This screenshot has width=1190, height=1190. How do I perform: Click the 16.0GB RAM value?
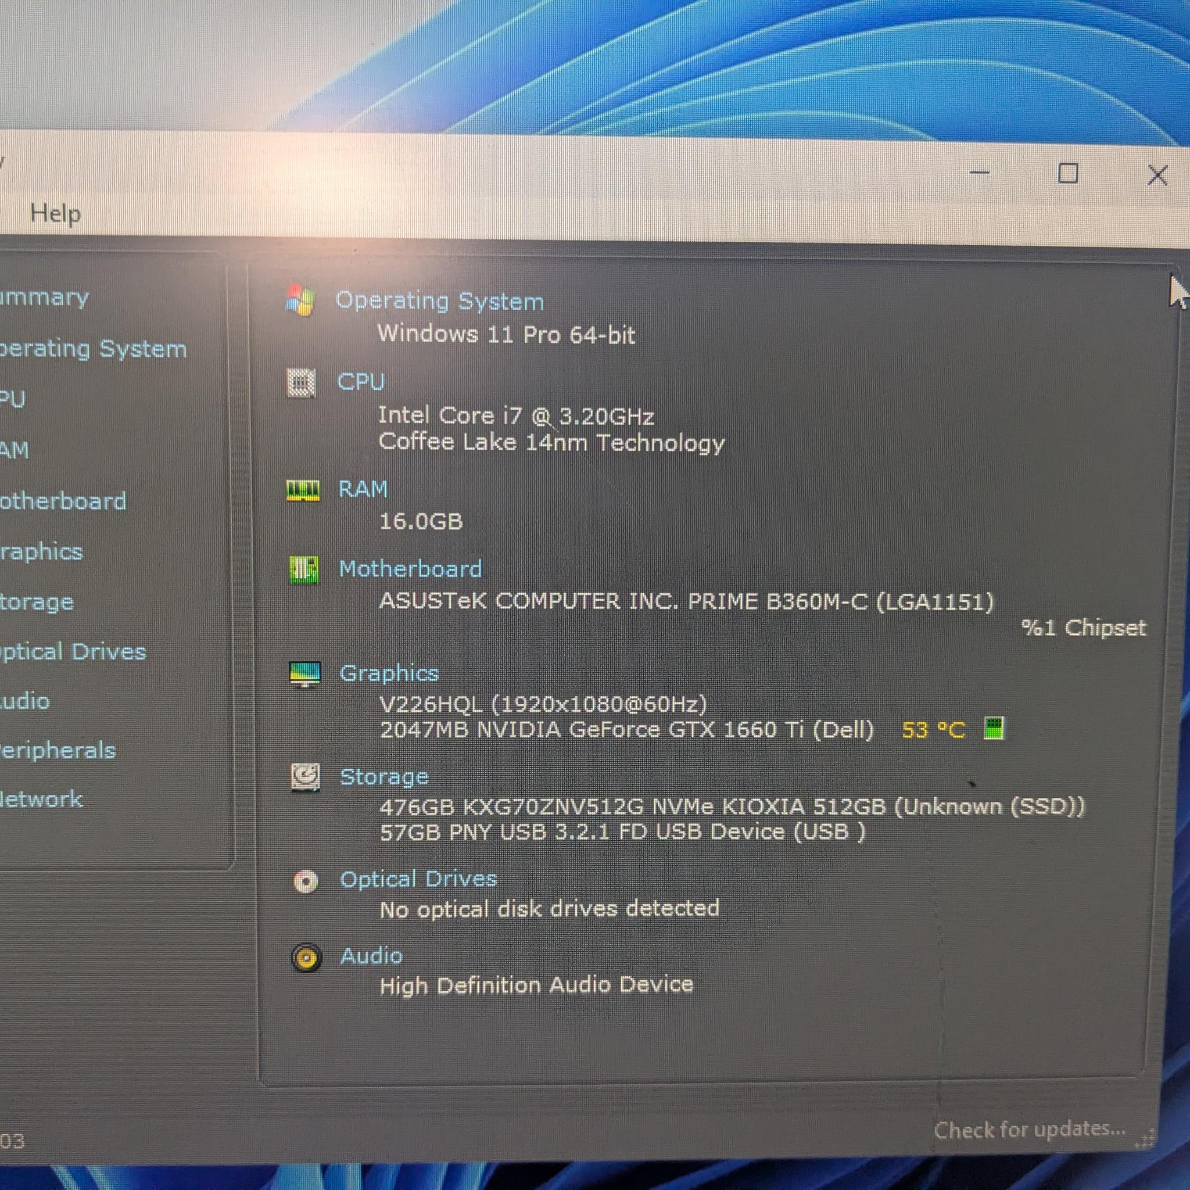click(421, 522)
